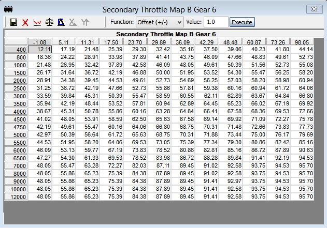Open the Function dropdown

coord(160,22)
